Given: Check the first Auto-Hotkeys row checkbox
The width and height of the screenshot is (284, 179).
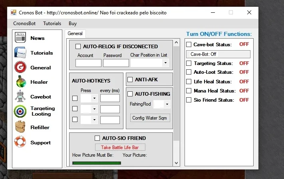Looking at the screenshot, I should pos(75,98).
